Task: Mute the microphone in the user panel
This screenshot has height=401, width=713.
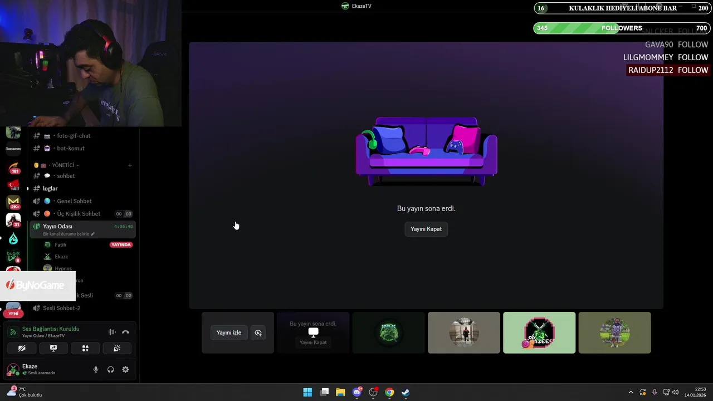Action: tap(96, 369)
